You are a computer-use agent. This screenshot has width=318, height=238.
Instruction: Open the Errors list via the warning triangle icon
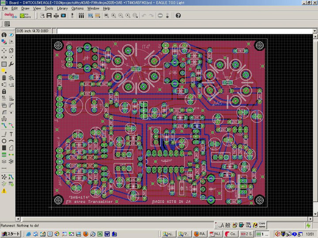(x=4, y=190)
